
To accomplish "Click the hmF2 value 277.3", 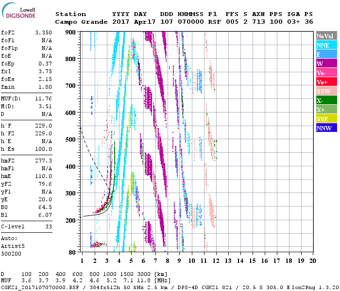I will point(44,161).
